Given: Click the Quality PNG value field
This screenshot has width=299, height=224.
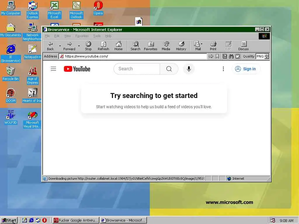Looking at the screenshot, I should (260, 56).
